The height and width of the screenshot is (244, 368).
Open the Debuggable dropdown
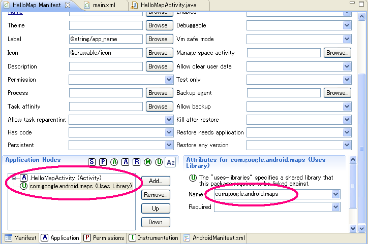347,25
